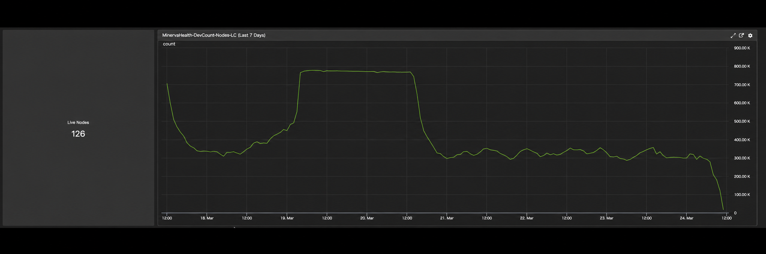Click the '23. Mar' date axis label
This screenshot has width=766, height=254.
click(607, 218)
